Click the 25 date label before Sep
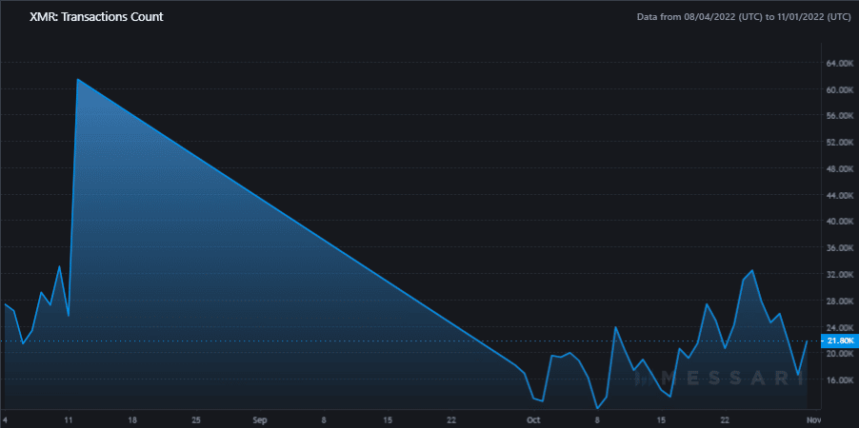The height and width of the screenshot is (428, 859). tap(196, 419)
